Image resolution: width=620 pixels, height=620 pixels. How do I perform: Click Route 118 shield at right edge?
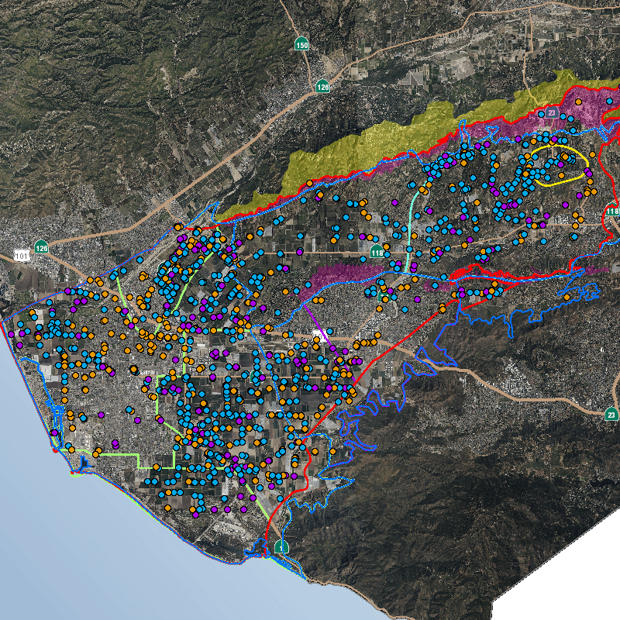[x=613, y=211]
